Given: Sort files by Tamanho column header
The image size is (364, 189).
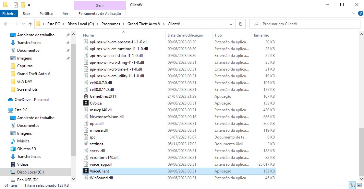Looking at the screenshot, I should pos(261,35).
